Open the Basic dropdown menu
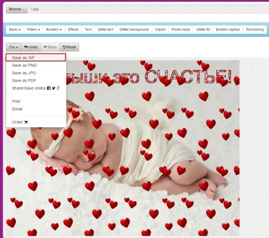The height and width of the screenshot is (238, 269). pos(15,29)
